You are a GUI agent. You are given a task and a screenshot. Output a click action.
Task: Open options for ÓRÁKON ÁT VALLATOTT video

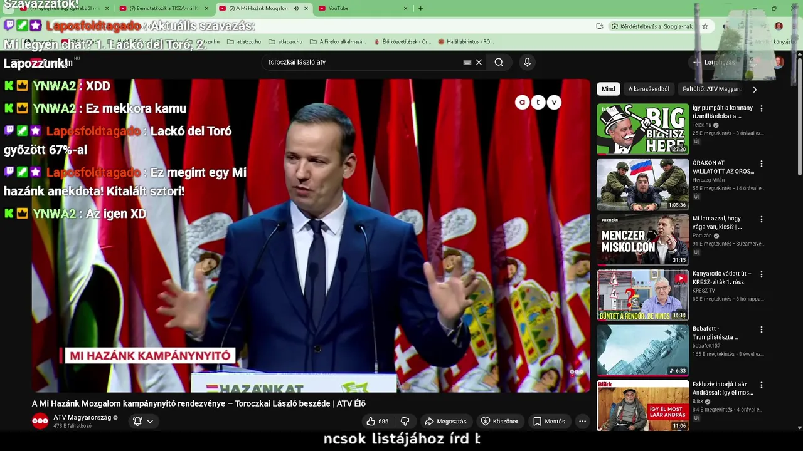click(762, 163)
